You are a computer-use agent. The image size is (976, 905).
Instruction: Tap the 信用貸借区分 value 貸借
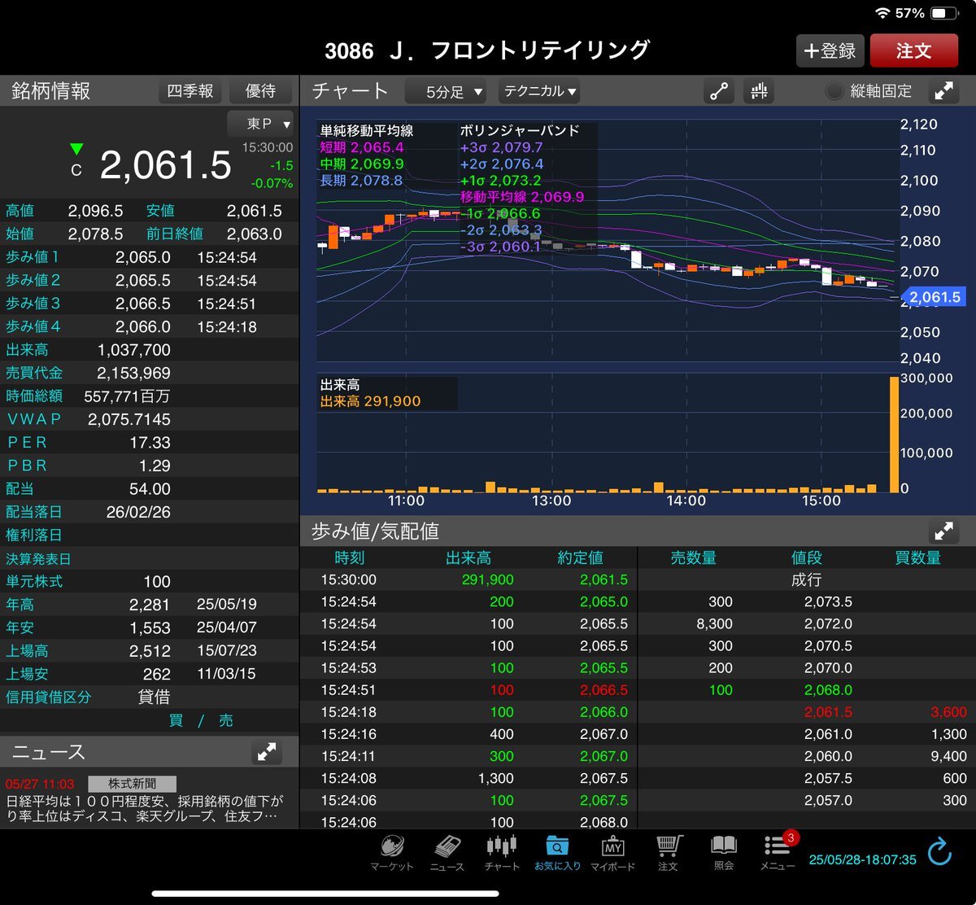click(x=154, y=697)
